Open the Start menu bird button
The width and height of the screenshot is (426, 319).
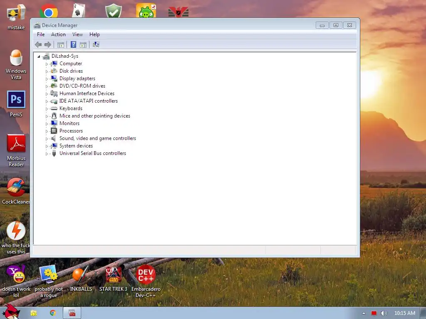[x=11, y=312]
